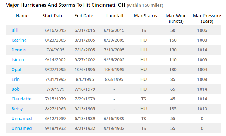Image resolution: width=226 pixels, height=136 pixels.
Task: Click the Start Date column header
Action: point(53,16)
